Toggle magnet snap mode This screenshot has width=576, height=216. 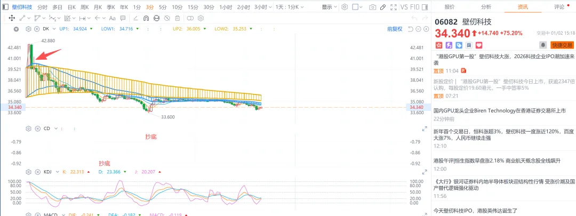[146, 18]
